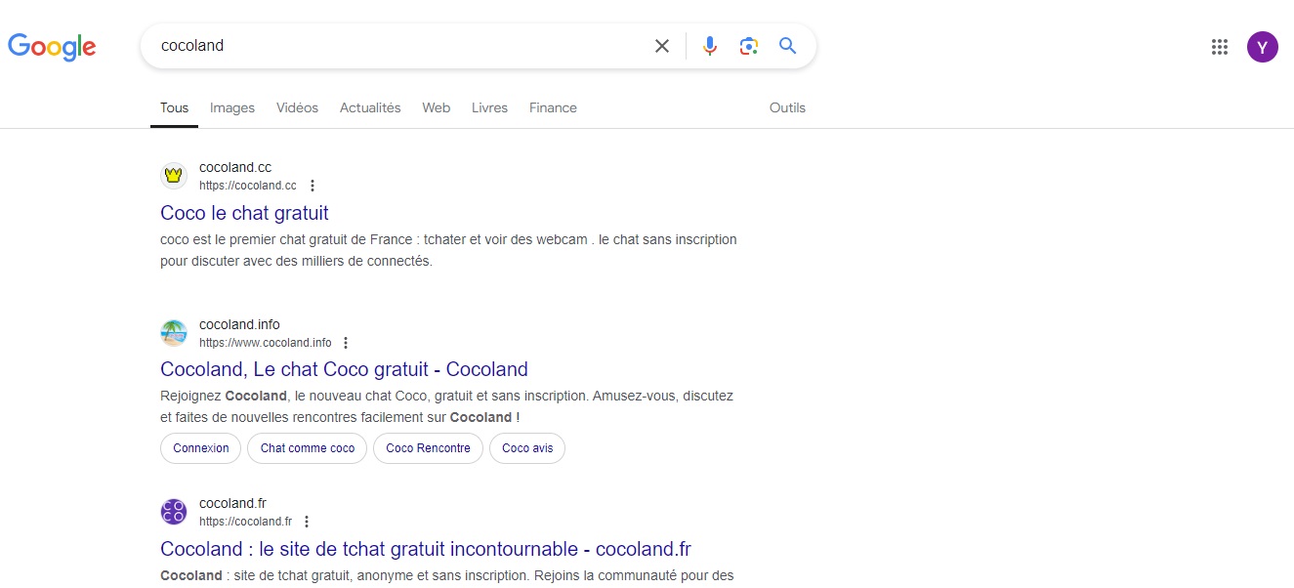Click the 'Coco Rencontre' chip

click(428, 448)
